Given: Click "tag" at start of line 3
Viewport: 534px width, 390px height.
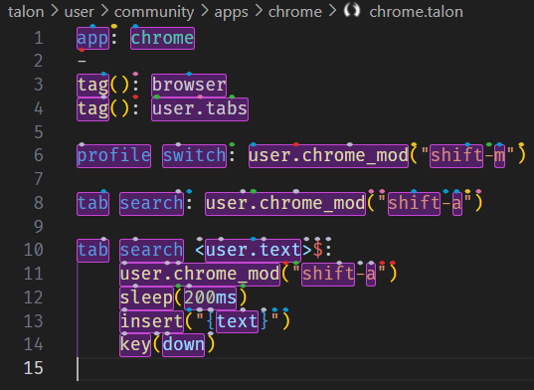Looking at the screenshot, I should pyautogui.click(x=92, y=86).
